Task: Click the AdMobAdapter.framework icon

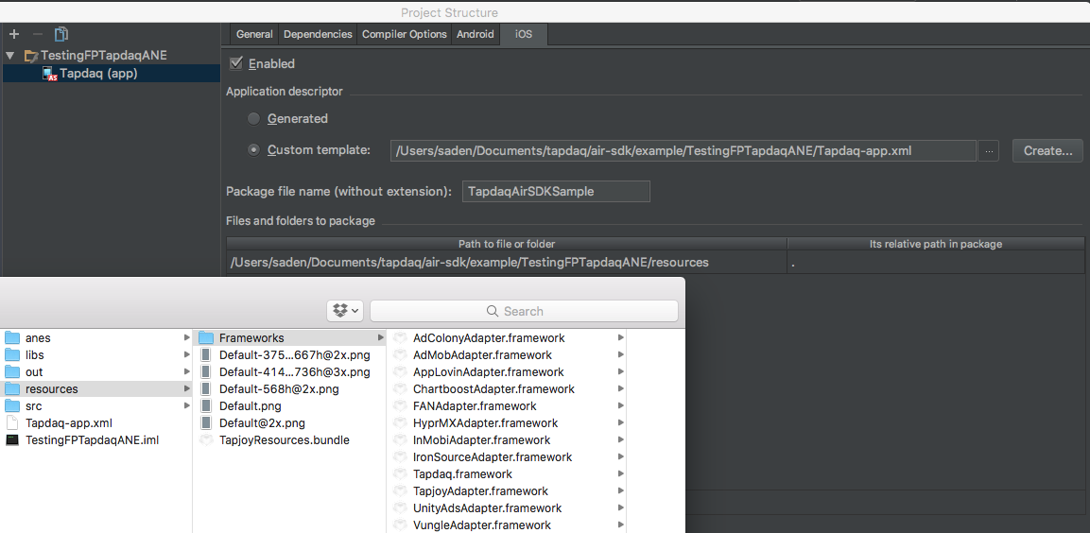Action: point(400,355)
